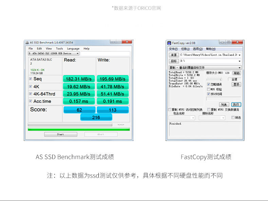Enable the MD5 校验 checkbox

point(208,89)
